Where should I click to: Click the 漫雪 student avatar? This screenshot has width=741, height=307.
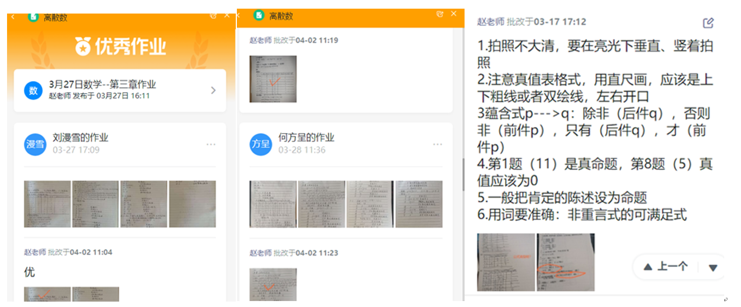[x=35, y=144]
